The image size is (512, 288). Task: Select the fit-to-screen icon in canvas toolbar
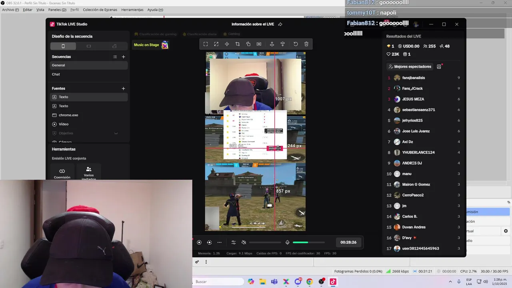(206, 44)
